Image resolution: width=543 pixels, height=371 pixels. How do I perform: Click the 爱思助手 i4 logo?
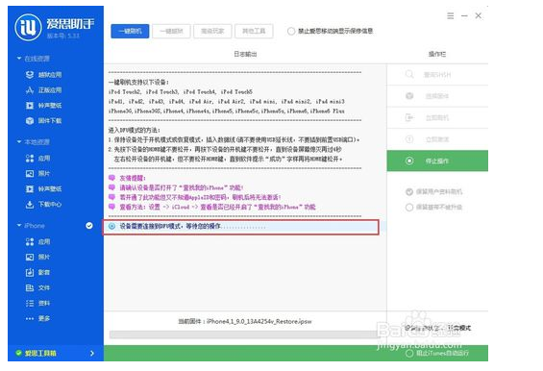click(28, 27)
